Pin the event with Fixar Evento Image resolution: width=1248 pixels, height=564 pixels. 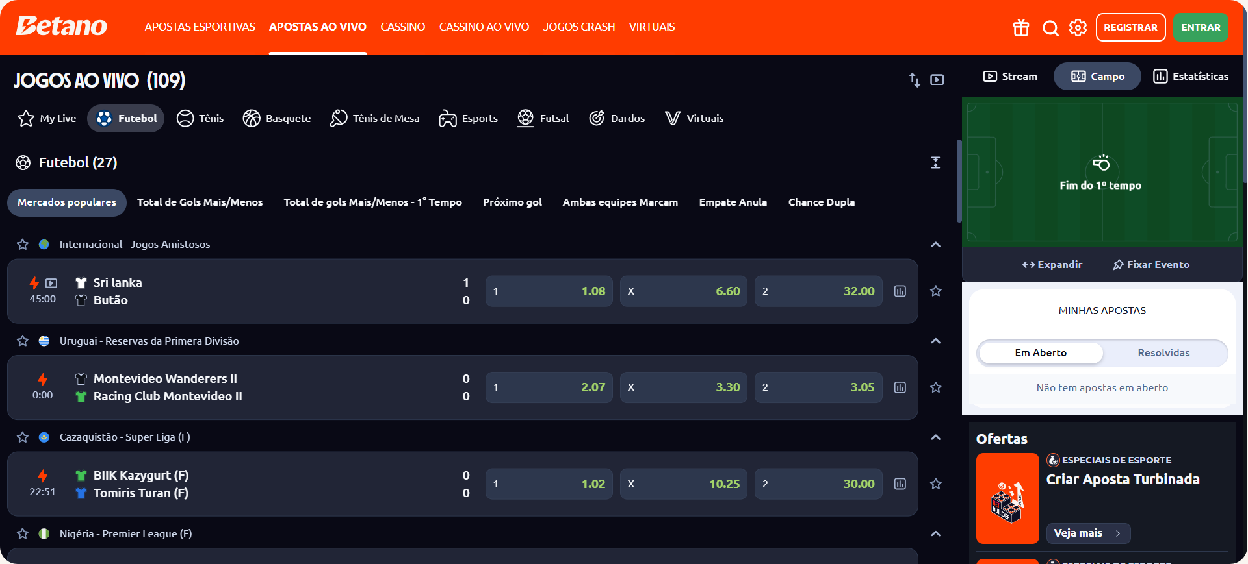pyautogui.click(x=1151, y=264)
